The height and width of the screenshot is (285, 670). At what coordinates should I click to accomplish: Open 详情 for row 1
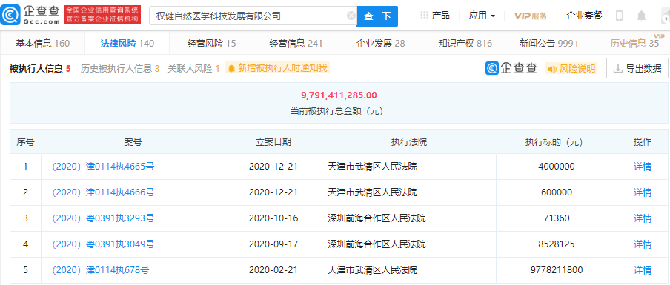pos(643,167)
